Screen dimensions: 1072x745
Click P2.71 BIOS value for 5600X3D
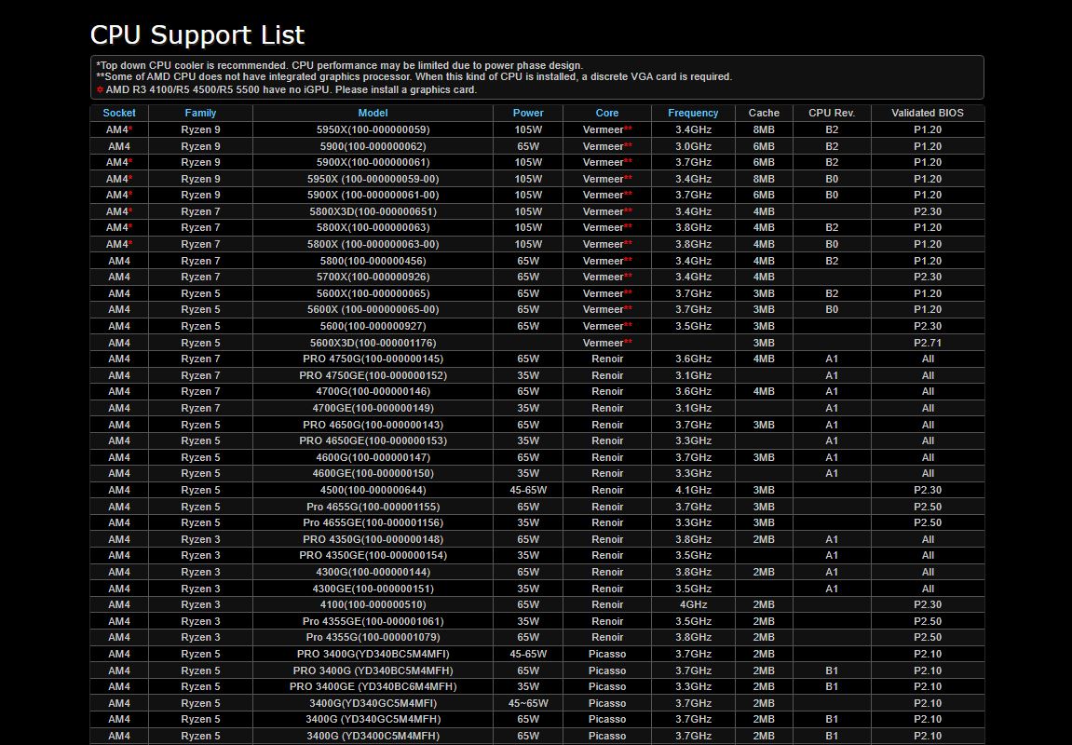[x=928, y=343]
